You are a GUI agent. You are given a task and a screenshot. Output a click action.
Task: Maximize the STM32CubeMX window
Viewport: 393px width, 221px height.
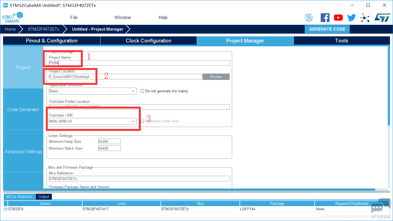(x=368, y=5)
